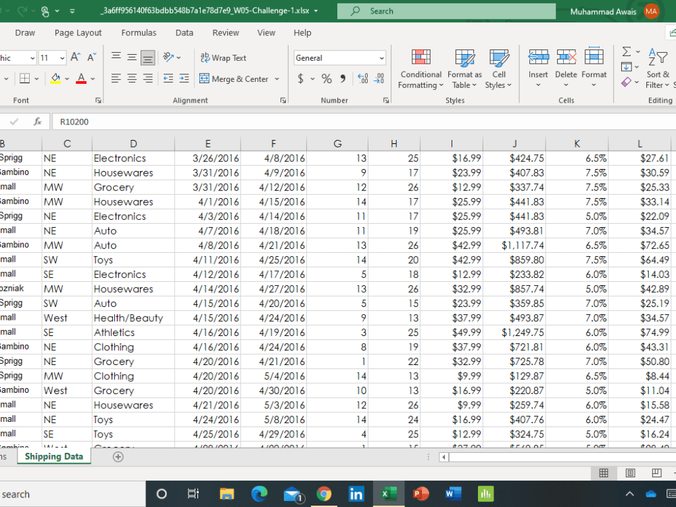Toggle bottom align button
The image size is (676, 507).
[148, 57]
